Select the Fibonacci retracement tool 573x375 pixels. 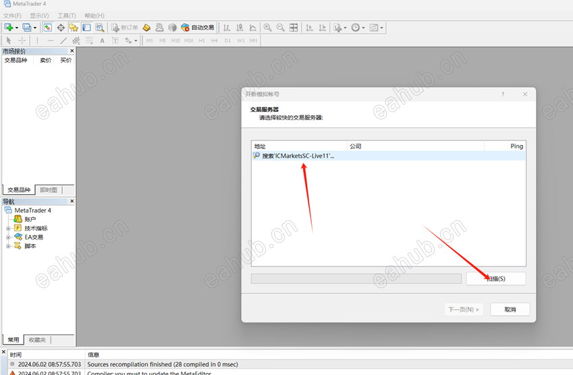(x=89, y=40)
